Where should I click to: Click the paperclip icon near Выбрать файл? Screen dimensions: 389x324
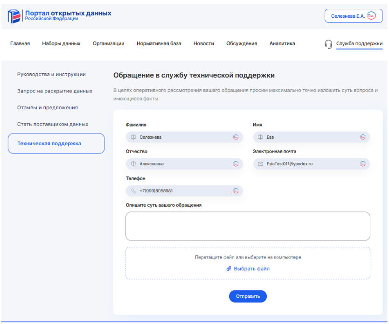click(x=229, y=269)
